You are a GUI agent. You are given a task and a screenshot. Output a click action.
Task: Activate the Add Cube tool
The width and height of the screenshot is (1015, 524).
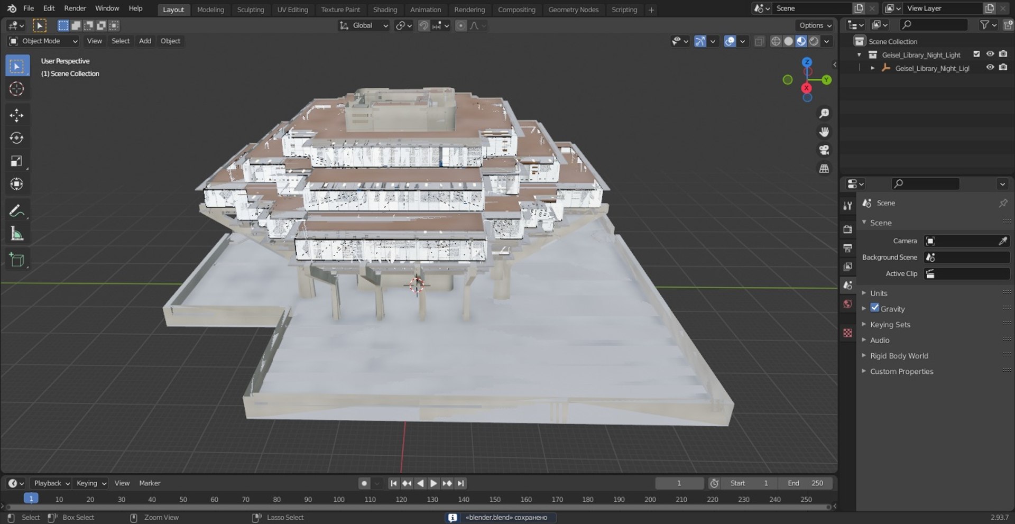(x=17, y=260)
